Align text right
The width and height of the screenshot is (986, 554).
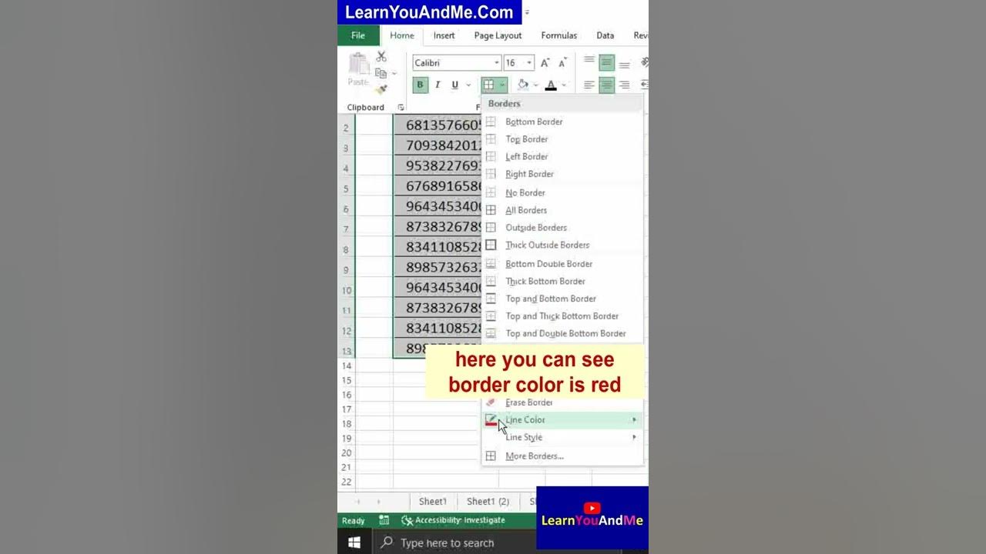625,85
